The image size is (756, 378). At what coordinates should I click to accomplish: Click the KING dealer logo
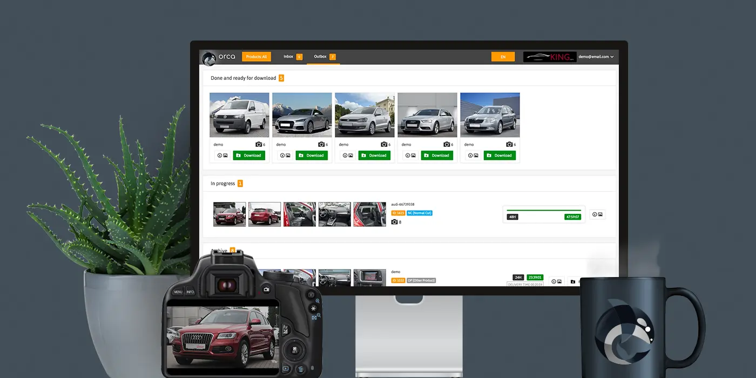coord(549,57)
